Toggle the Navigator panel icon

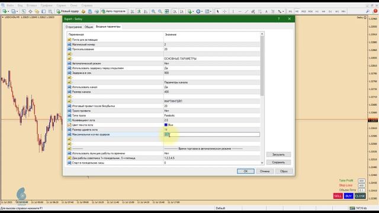click(37, 11)
